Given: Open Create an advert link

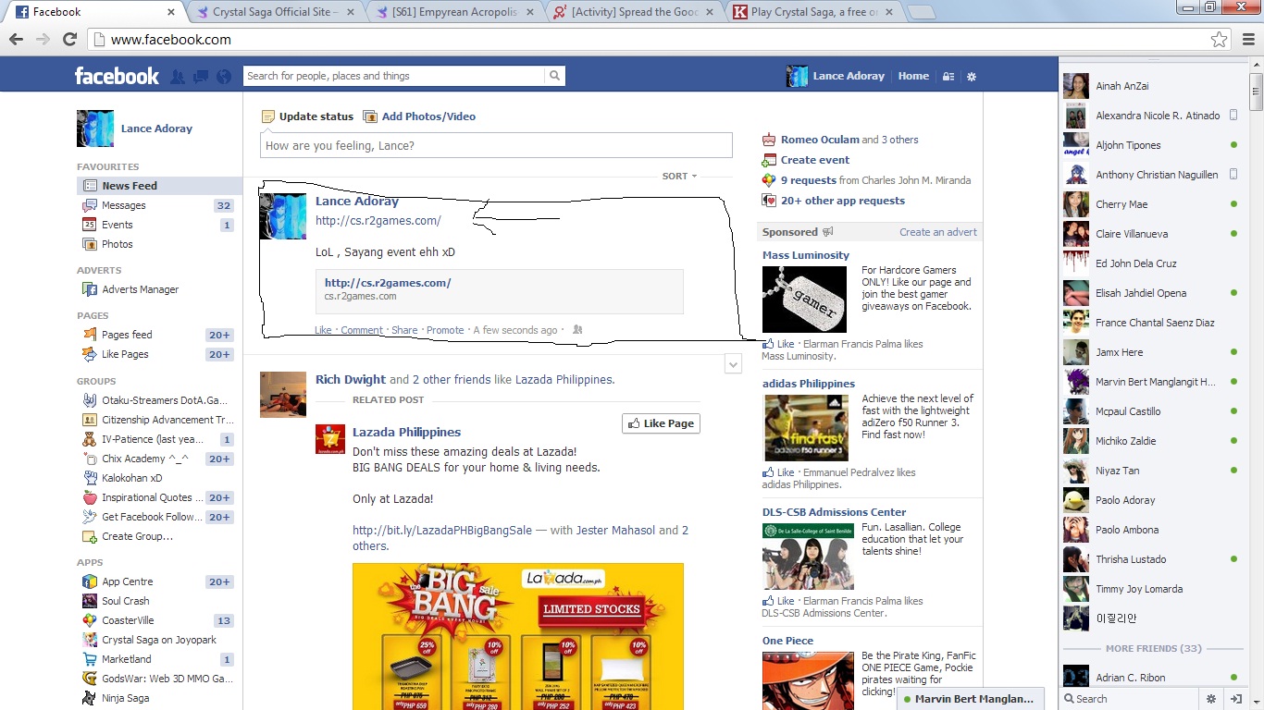Looking at the screenshot, I should pos(937,232).
